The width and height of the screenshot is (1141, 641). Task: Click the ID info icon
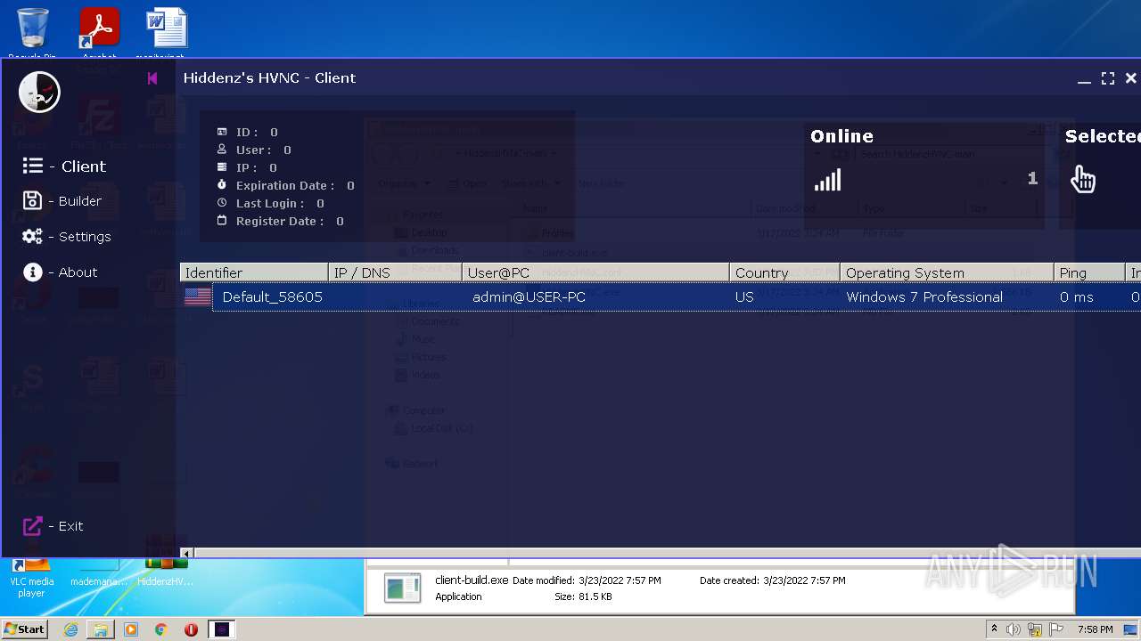pyautogui.click(x=222, y=132)
